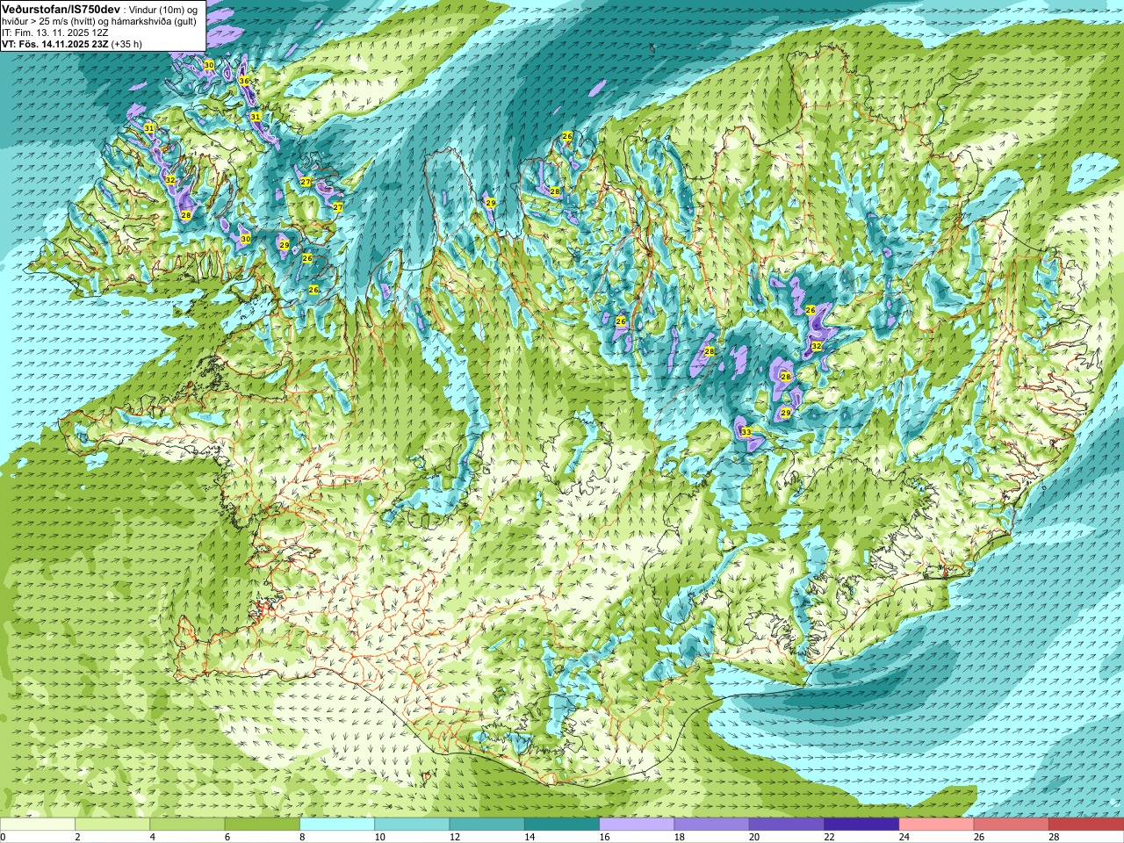
Task: Click the legend scale tick label 24
Action: click(x=904, y=837)
